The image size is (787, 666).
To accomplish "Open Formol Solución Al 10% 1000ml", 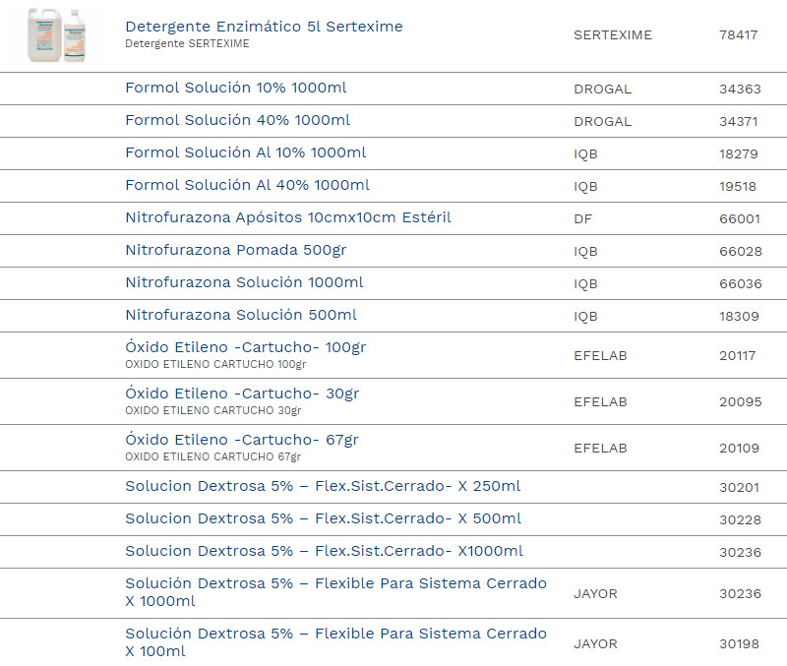I will pyautogui.click(x=245, y=152).
